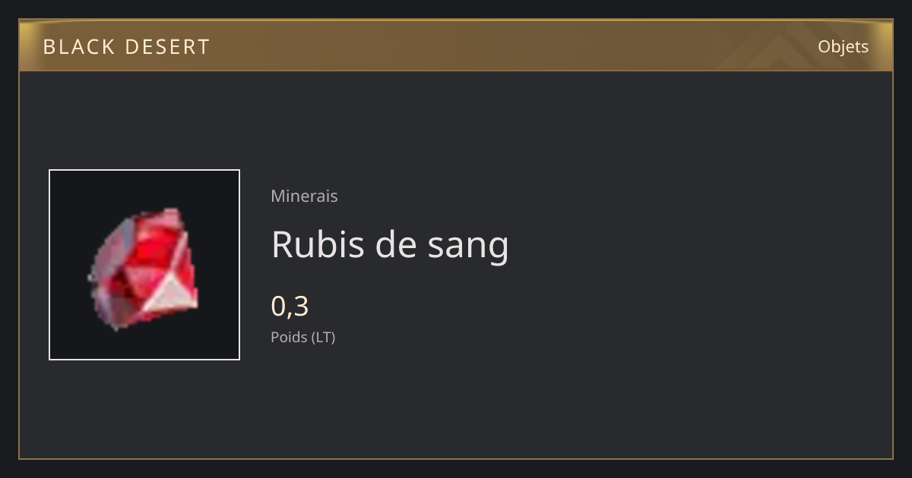Click the white triangular facet of the ruby
Screen dimensions: 912x478
[172, 294]
